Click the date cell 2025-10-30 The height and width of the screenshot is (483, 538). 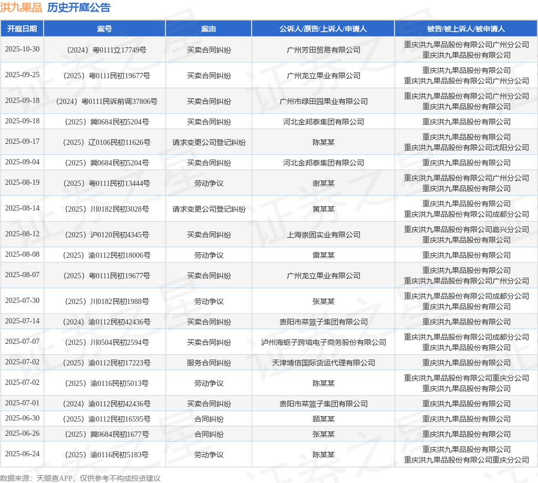click(x=22, y=49)
